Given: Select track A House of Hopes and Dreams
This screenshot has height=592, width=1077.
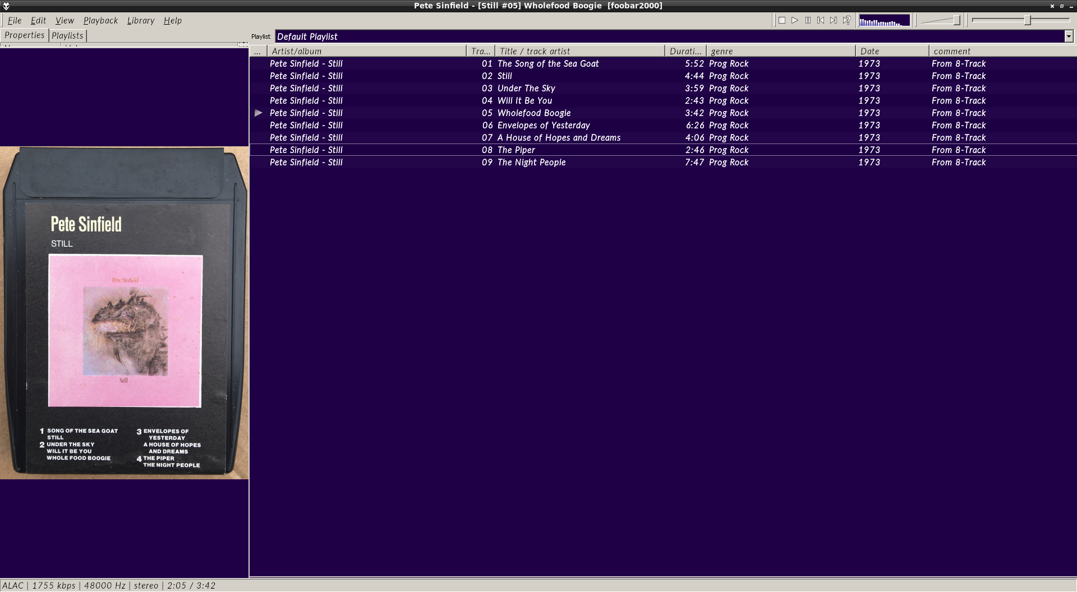Looking at the screenshot, I should coord(663,137).
